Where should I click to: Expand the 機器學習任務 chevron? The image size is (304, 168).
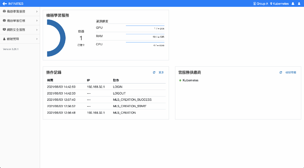(x=37, y=21)
